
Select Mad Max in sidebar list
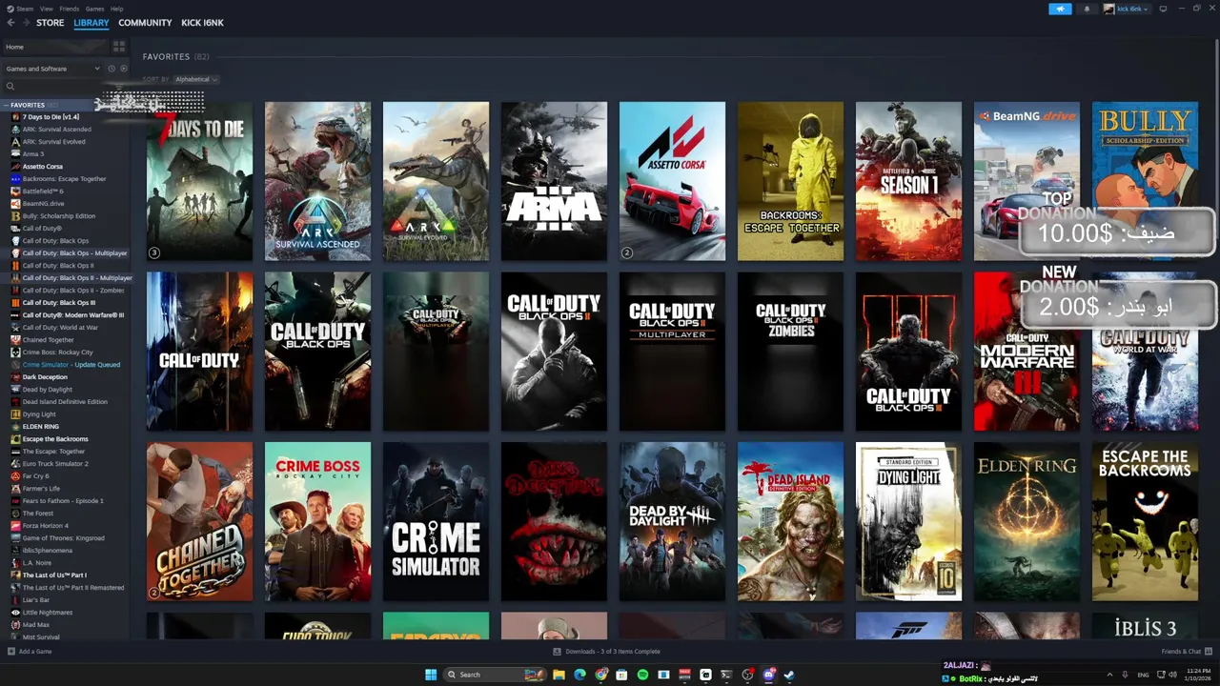coord(36,625)
